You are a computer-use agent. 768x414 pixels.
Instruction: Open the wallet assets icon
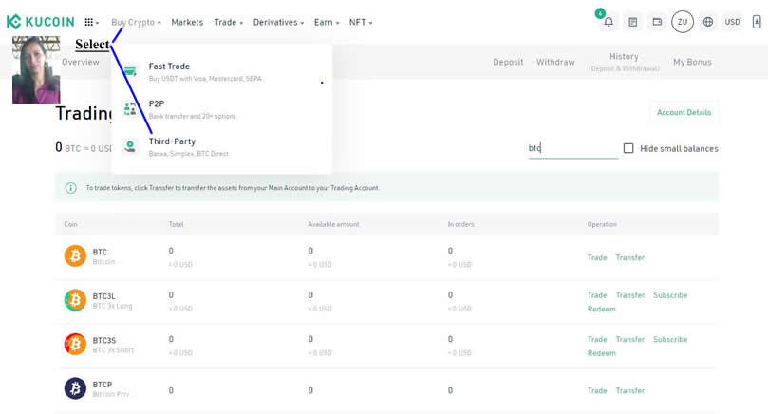pyautogui.click(x=657, y=22)
